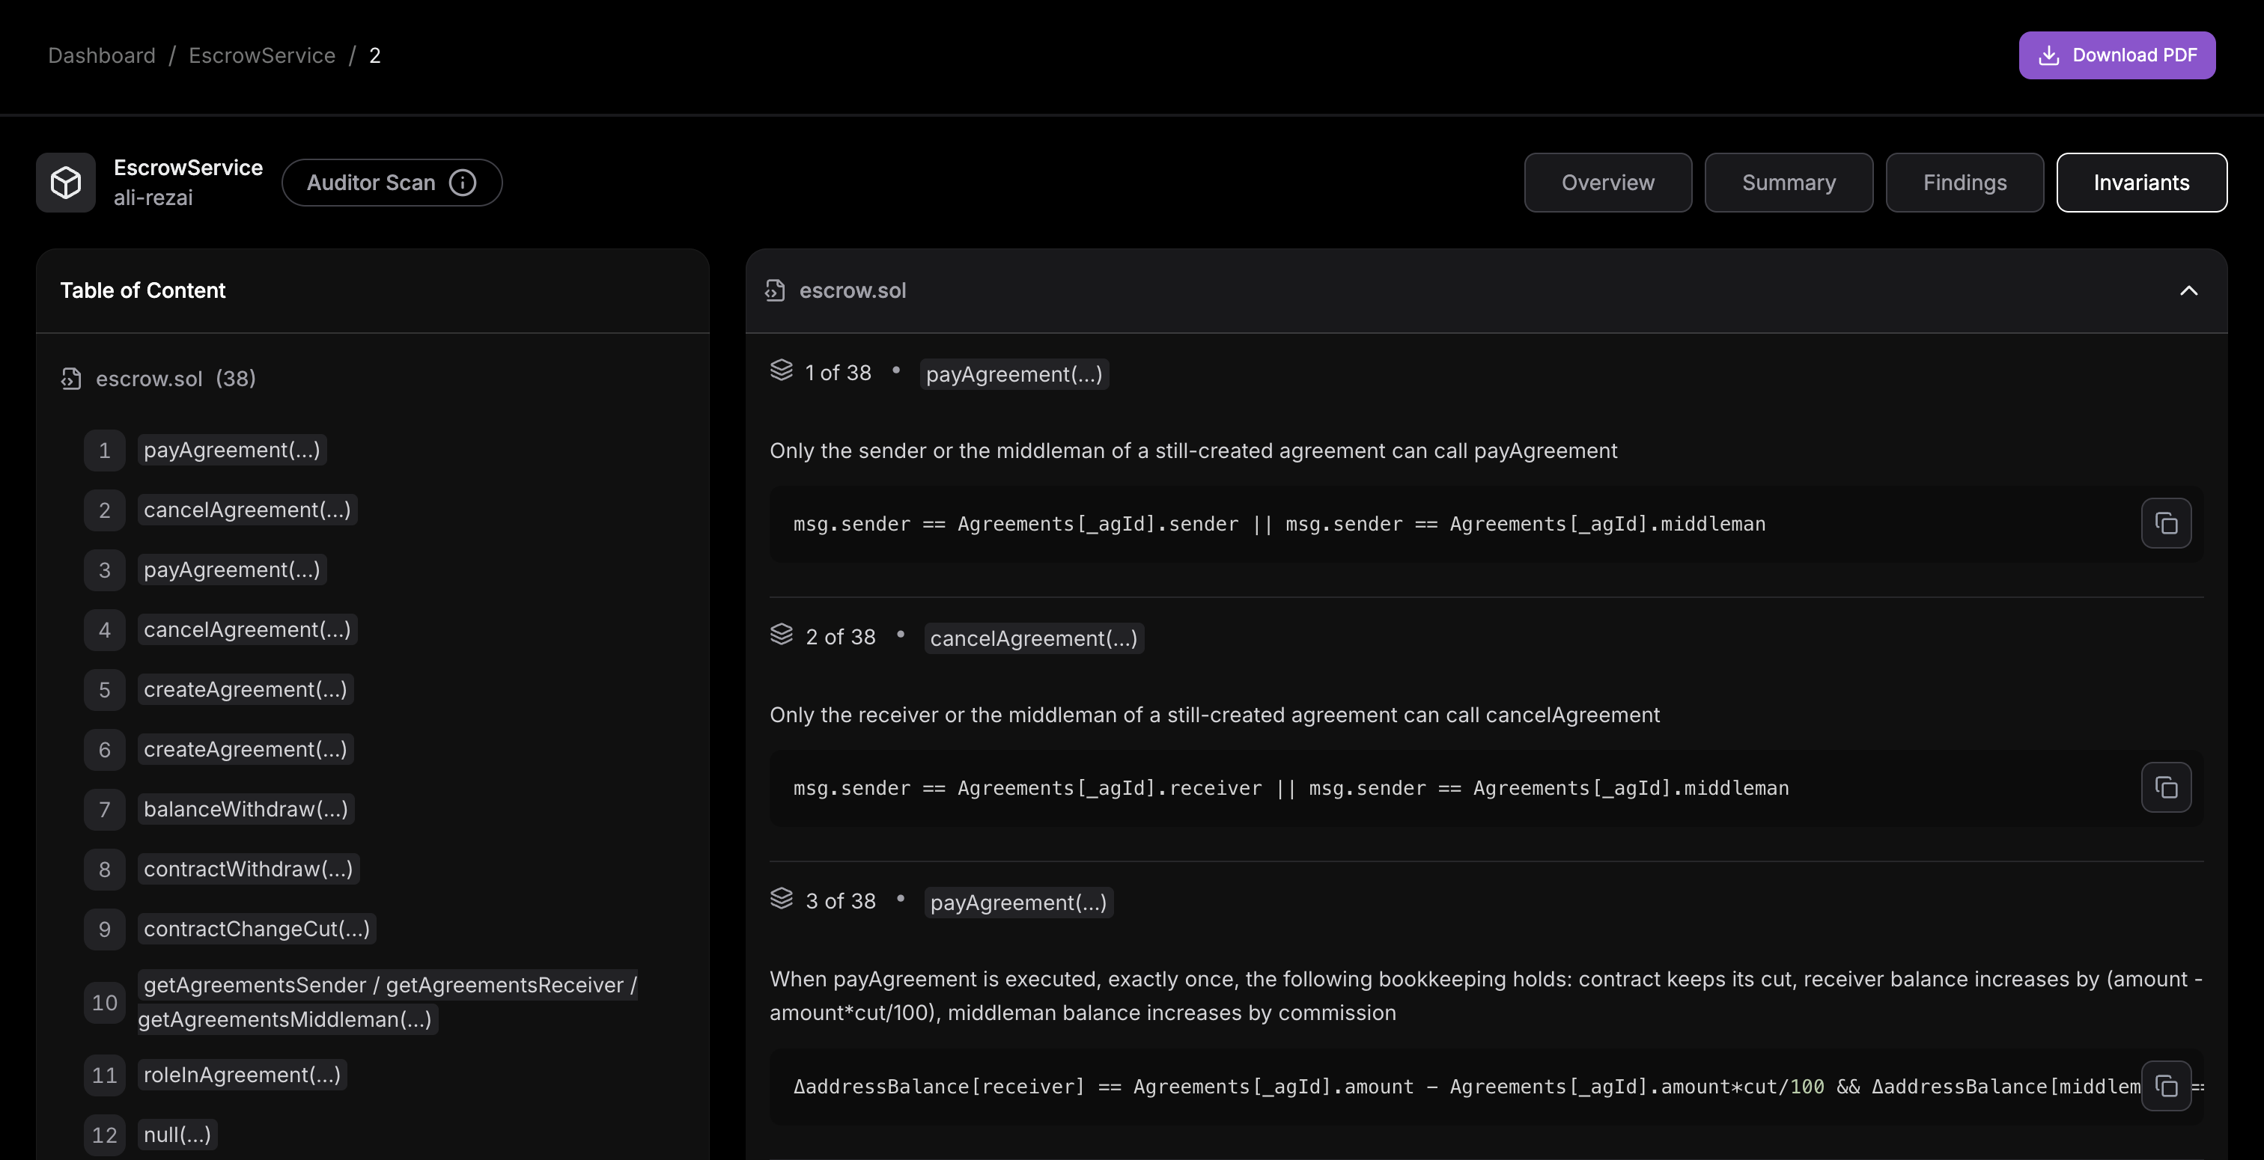Click the file icon beside escrow.sol in Table of Content
This screenshot has width=2264, height=1160.
pyautogui.click(x=72, y=379)
